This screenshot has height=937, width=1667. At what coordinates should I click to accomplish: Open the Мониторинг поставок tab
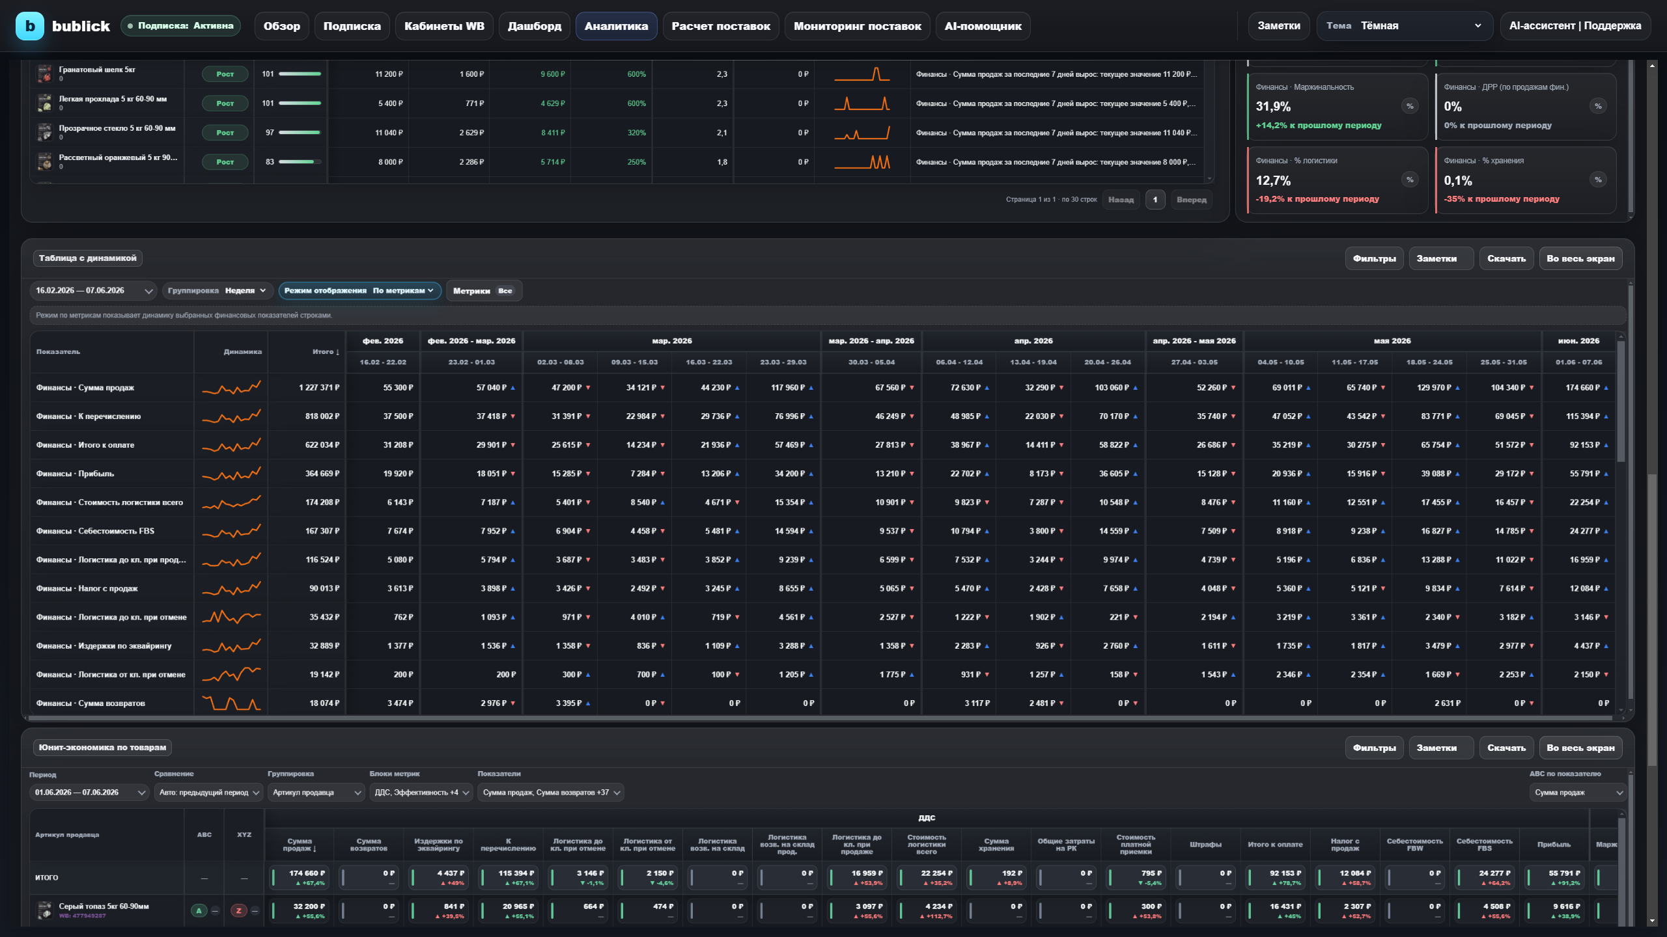tap(857, 26)
